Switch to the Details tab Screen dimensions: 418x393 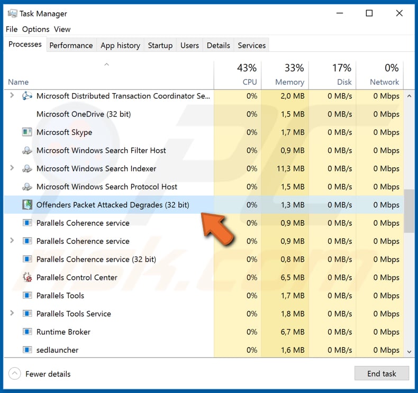(219, 45)
